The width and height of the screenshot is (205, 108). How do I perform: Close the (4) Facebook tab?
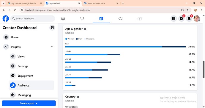coord(79,3)
